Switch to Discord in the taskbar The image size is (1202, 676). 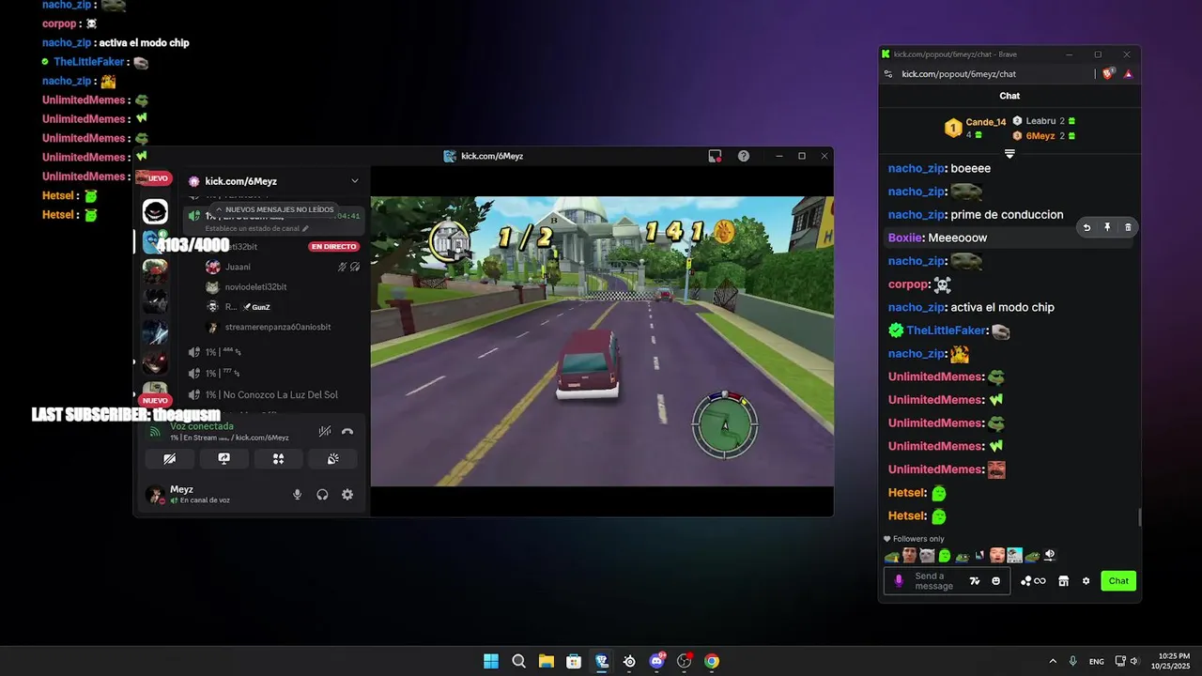(x=656, y=661)
